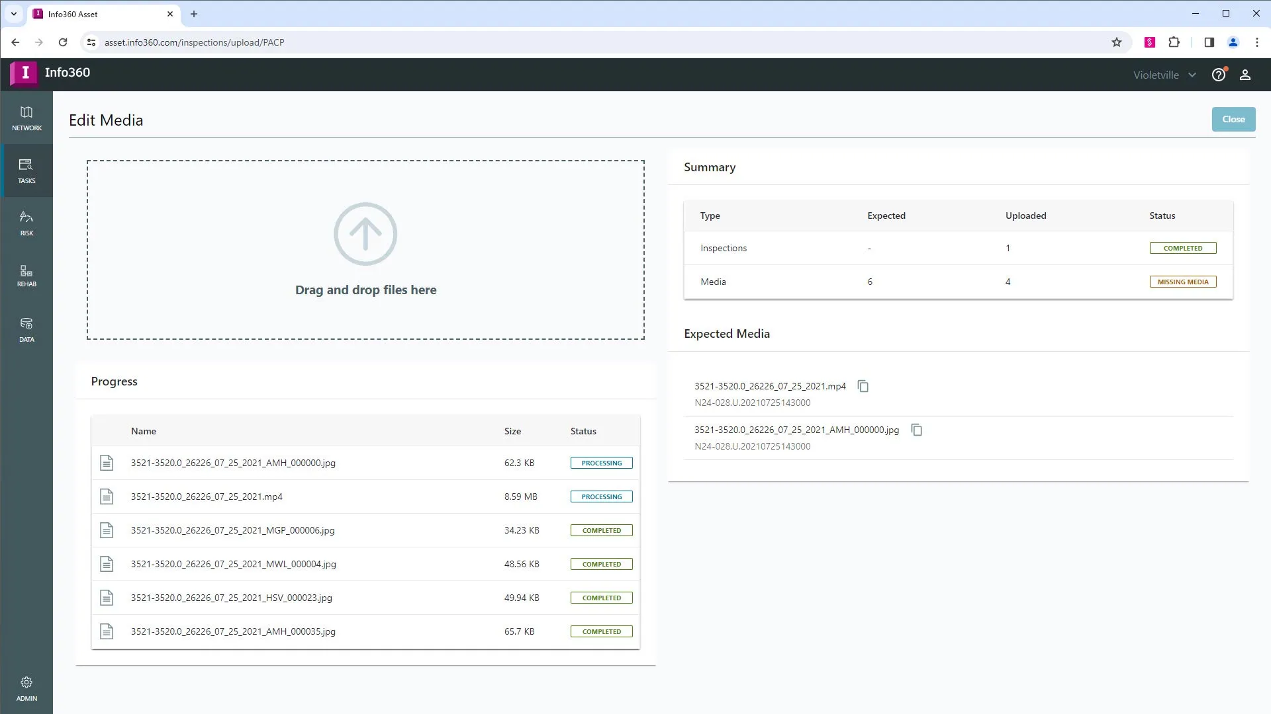
Task: Open the help question mark icon
Action: click(1218, 75)
